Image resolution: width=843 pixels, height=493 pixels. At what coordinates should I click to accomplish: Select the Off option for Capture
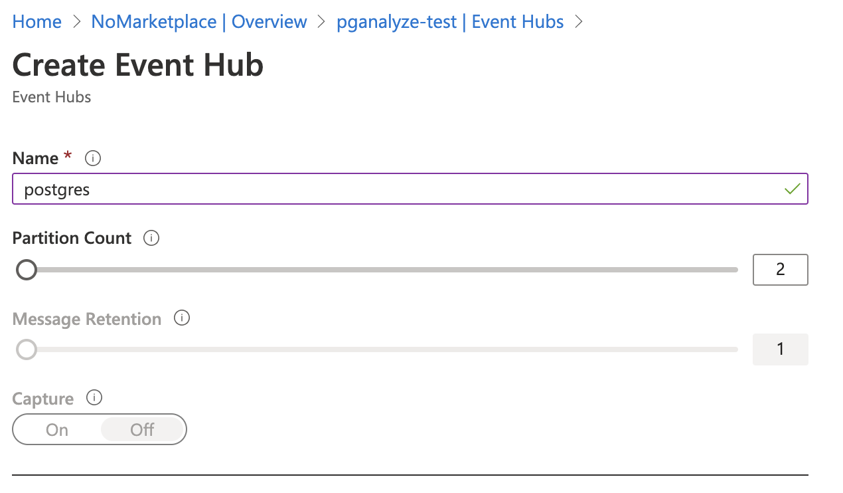coord(142,430)
